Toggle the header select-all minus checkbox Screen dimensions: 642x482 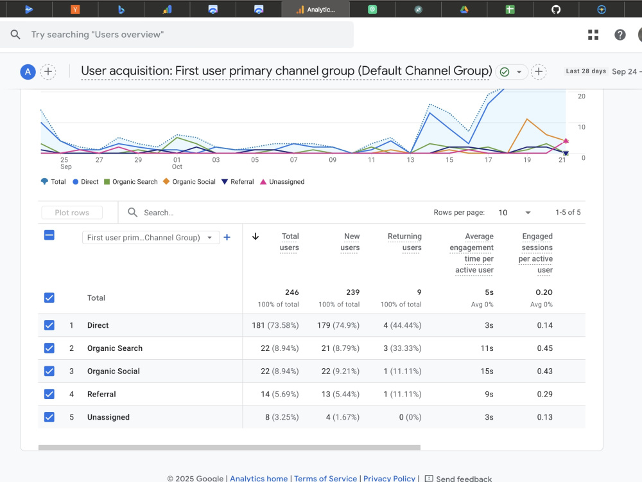click(x=49, y=235)
